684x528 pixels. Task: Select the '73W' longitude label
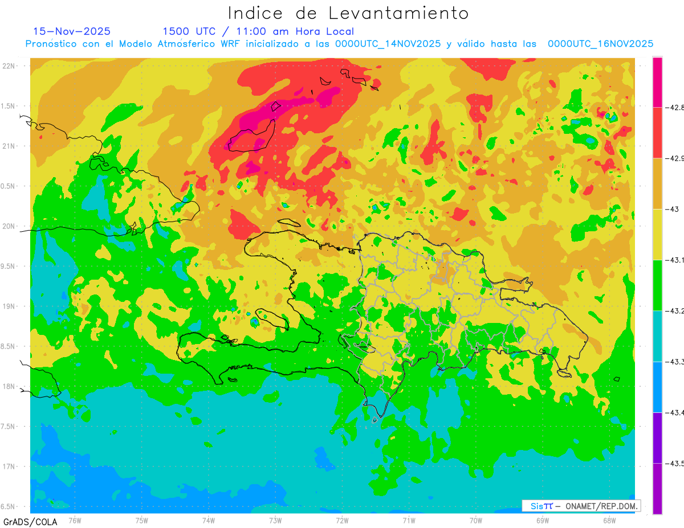coord(275,520)
